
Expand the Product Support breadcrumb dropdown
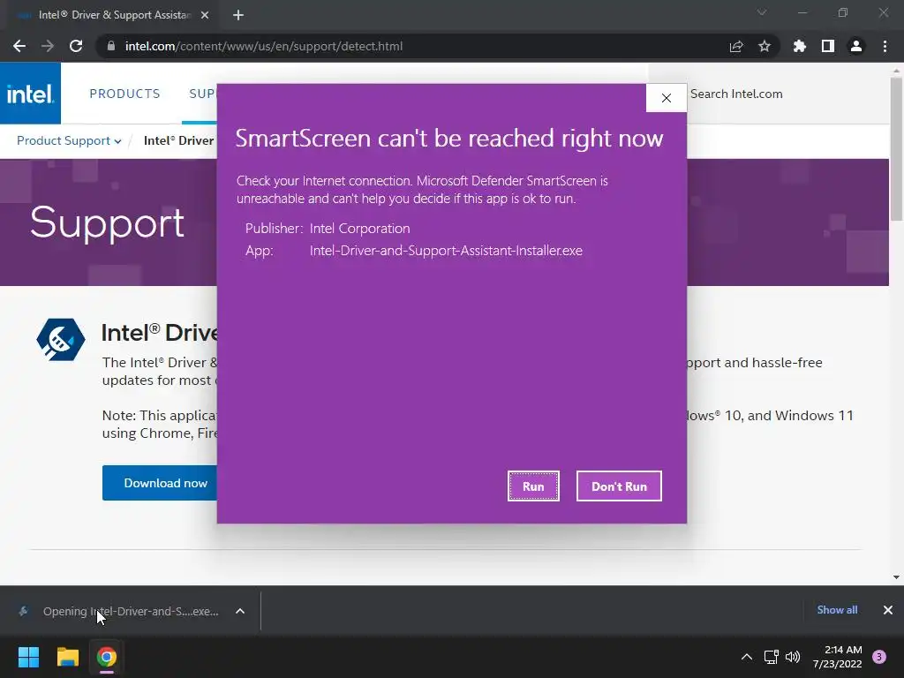pyautogui.click(x=69, y=140)
